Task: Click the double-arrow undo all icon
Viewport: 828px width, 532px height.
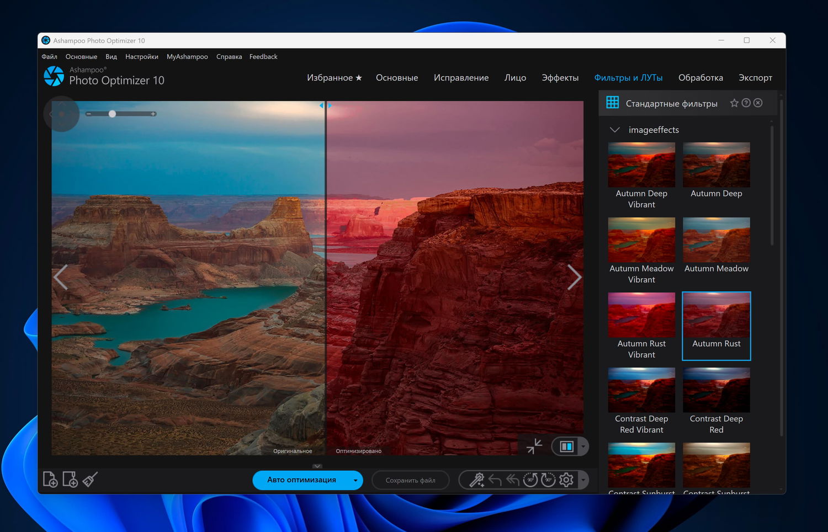Action: (x=513, y=480)
